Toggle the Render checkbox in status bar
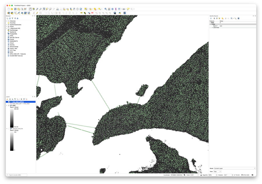This screenshot has width=262, height=184. point(235,175)
